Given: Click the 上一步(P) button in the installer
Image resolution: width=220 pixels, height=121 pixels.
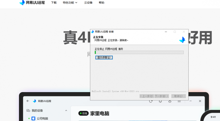Looking at the screenshot, I should [x=147, y=96].
